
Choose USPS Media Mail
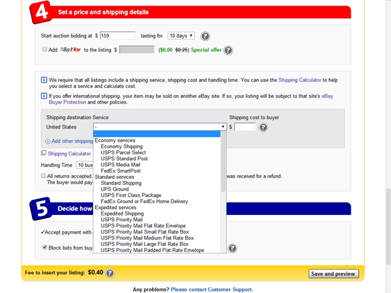point(121,165)
